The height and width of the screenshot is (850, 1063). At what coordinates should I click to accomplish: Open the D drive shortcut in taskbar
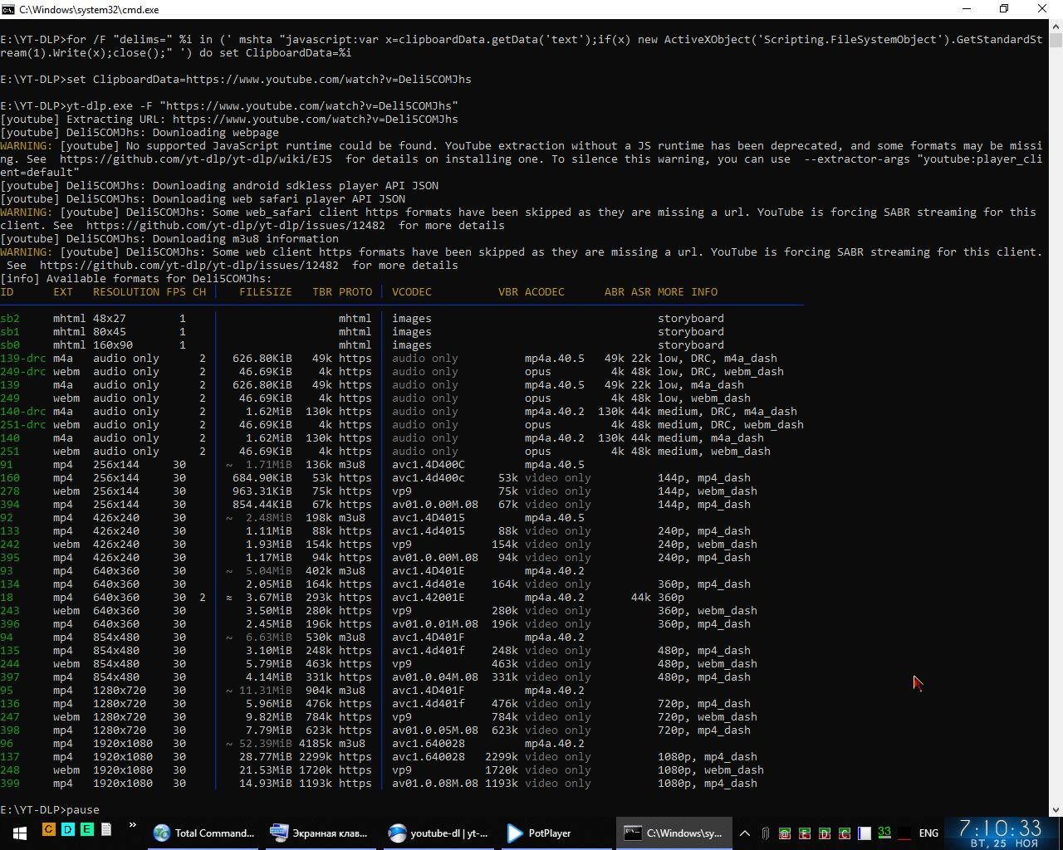click(x=67, y=829)
